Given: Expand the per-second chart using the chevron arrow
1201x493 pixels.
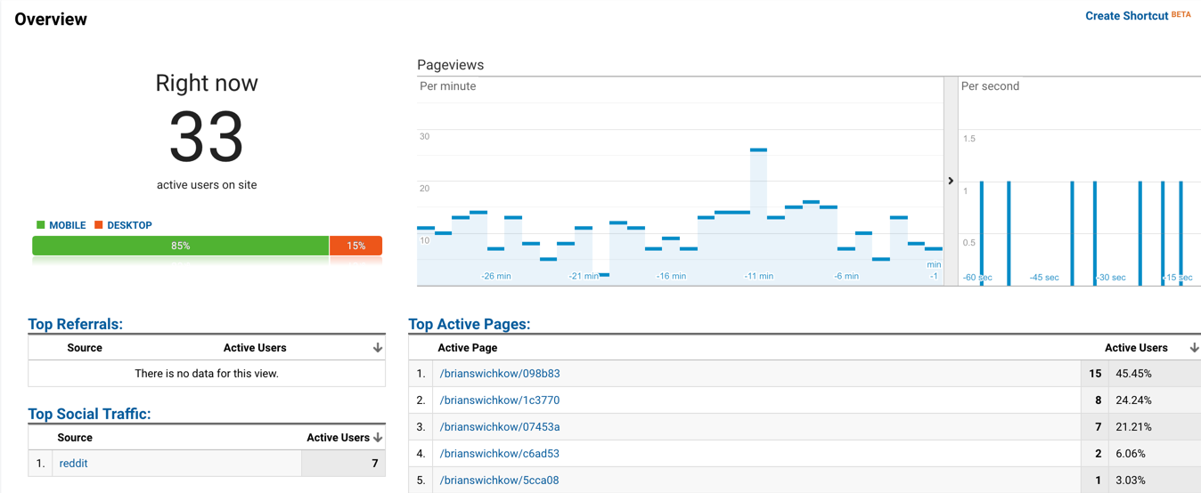Looking at the screenshot, I should pyautogui.click(x=951, y=181).
